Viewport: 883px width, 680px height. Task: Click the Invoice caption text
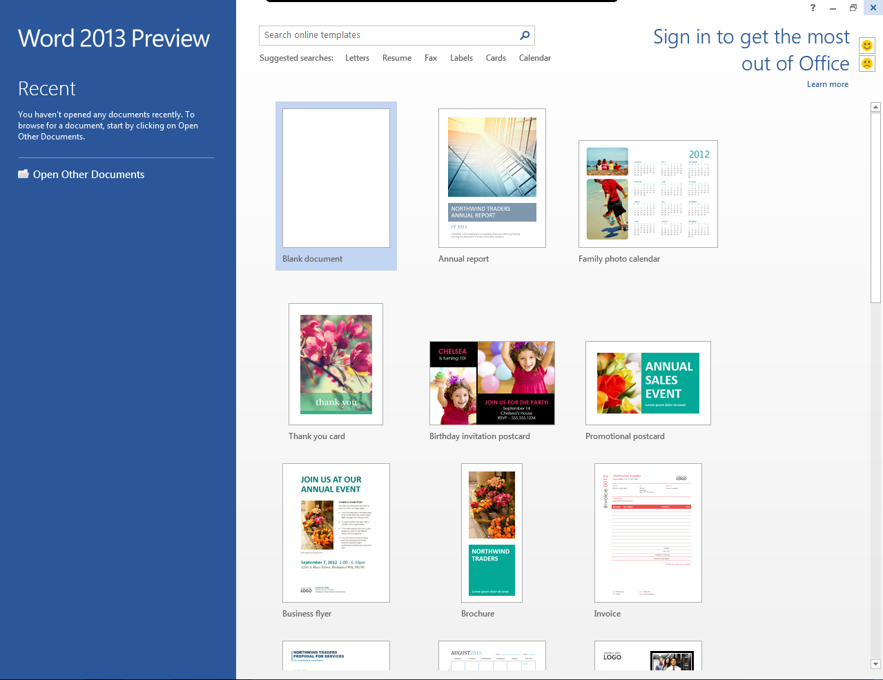click(x=607, y=614)
